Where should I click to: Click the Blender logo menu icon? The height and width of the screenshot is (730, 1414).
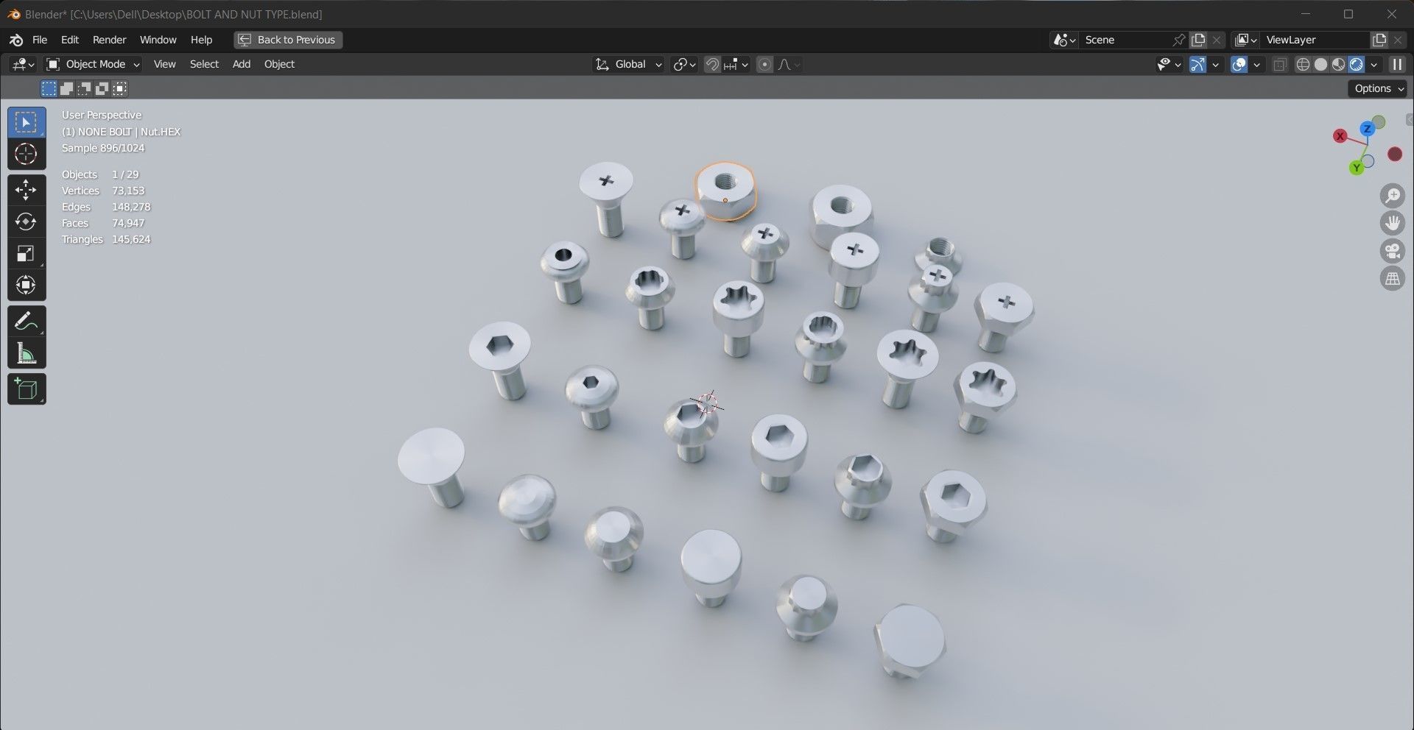tap(15, 40)
